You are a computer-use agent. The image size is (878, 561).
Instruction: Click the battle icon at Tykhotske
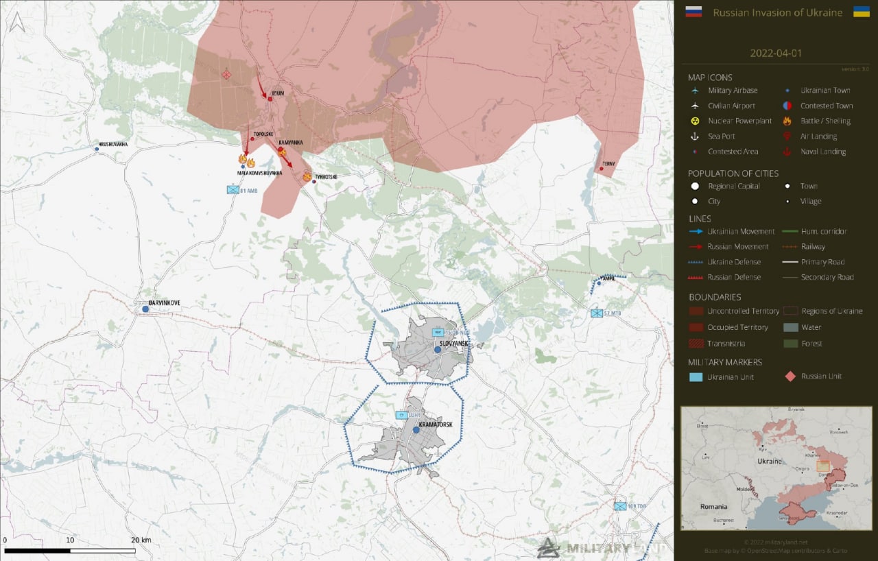pos(307,177)
